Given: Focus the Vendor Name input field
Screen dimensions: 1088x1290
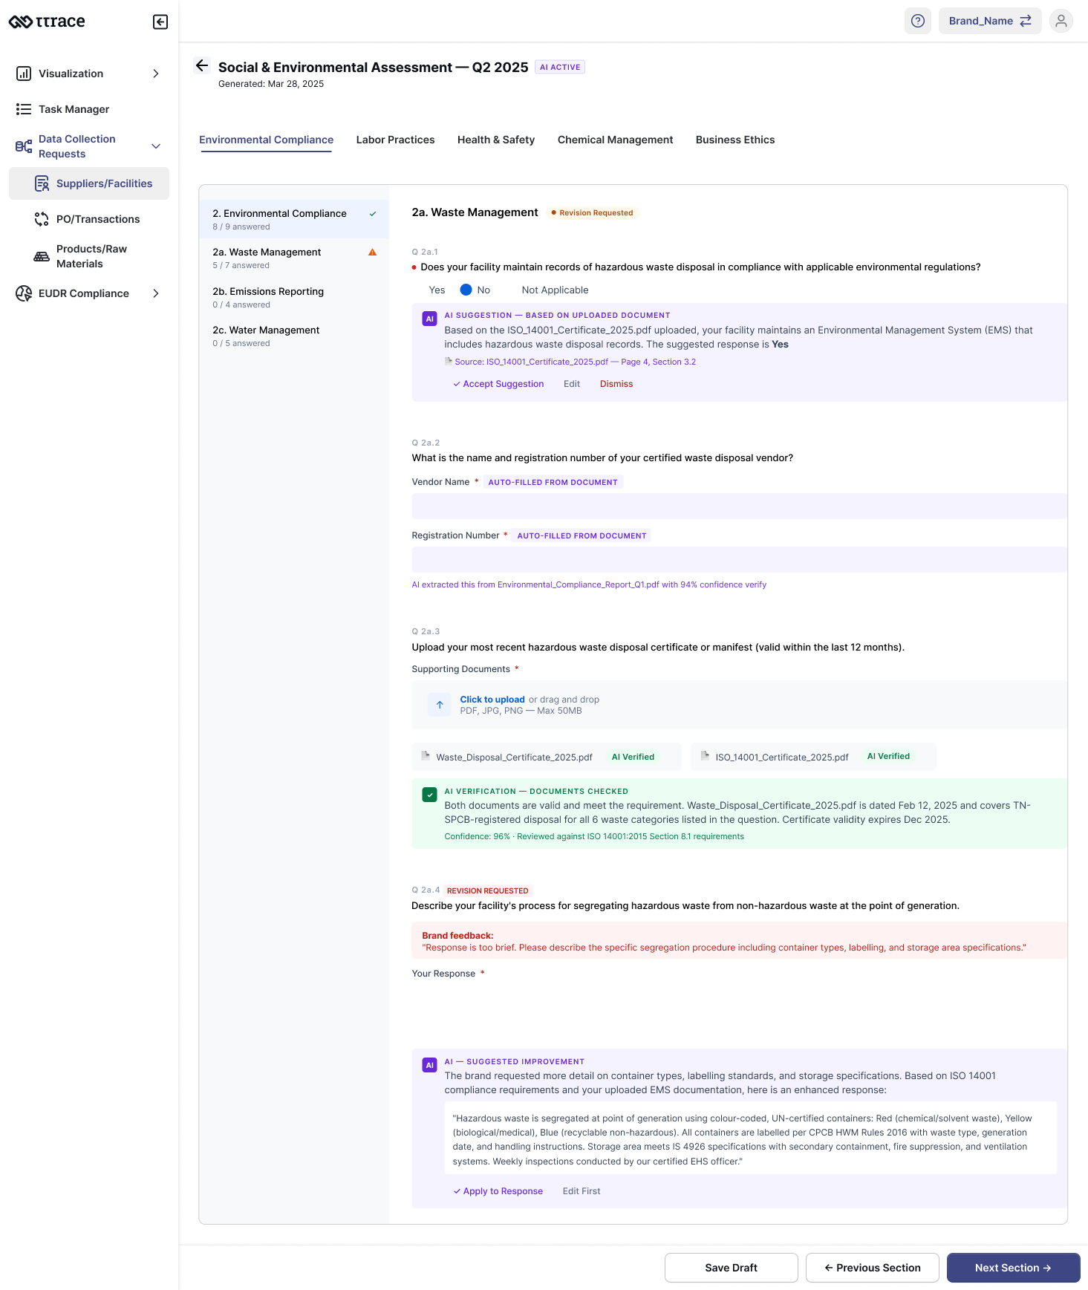Looking at the screenshot, I should coord(739,506).
